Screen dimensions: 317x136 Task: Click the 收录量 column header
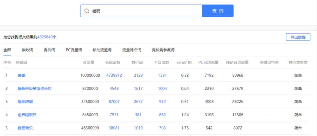click(89, 62)
